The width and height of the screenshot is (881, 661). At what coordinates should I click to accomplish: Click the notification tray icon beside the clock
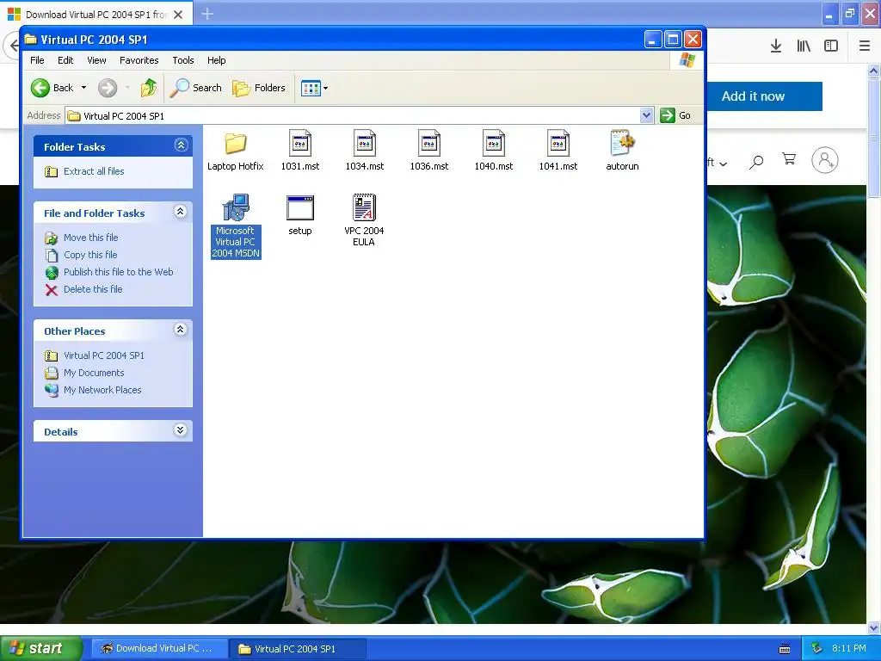click(x=816, y=649)
